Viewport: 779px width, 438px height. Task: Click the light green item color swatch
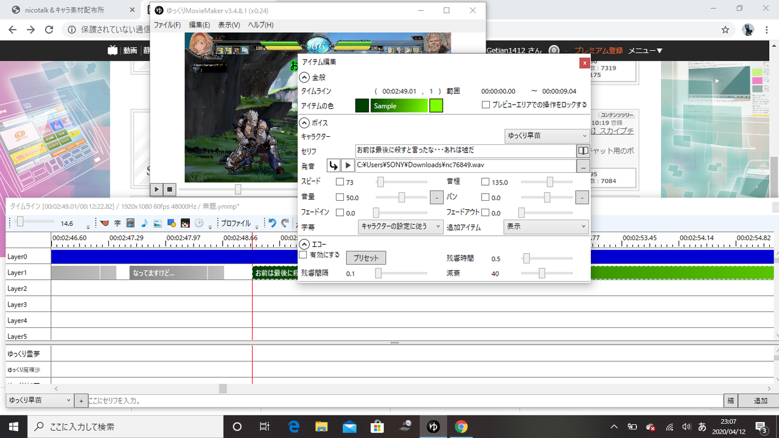[x=436, y=106]
